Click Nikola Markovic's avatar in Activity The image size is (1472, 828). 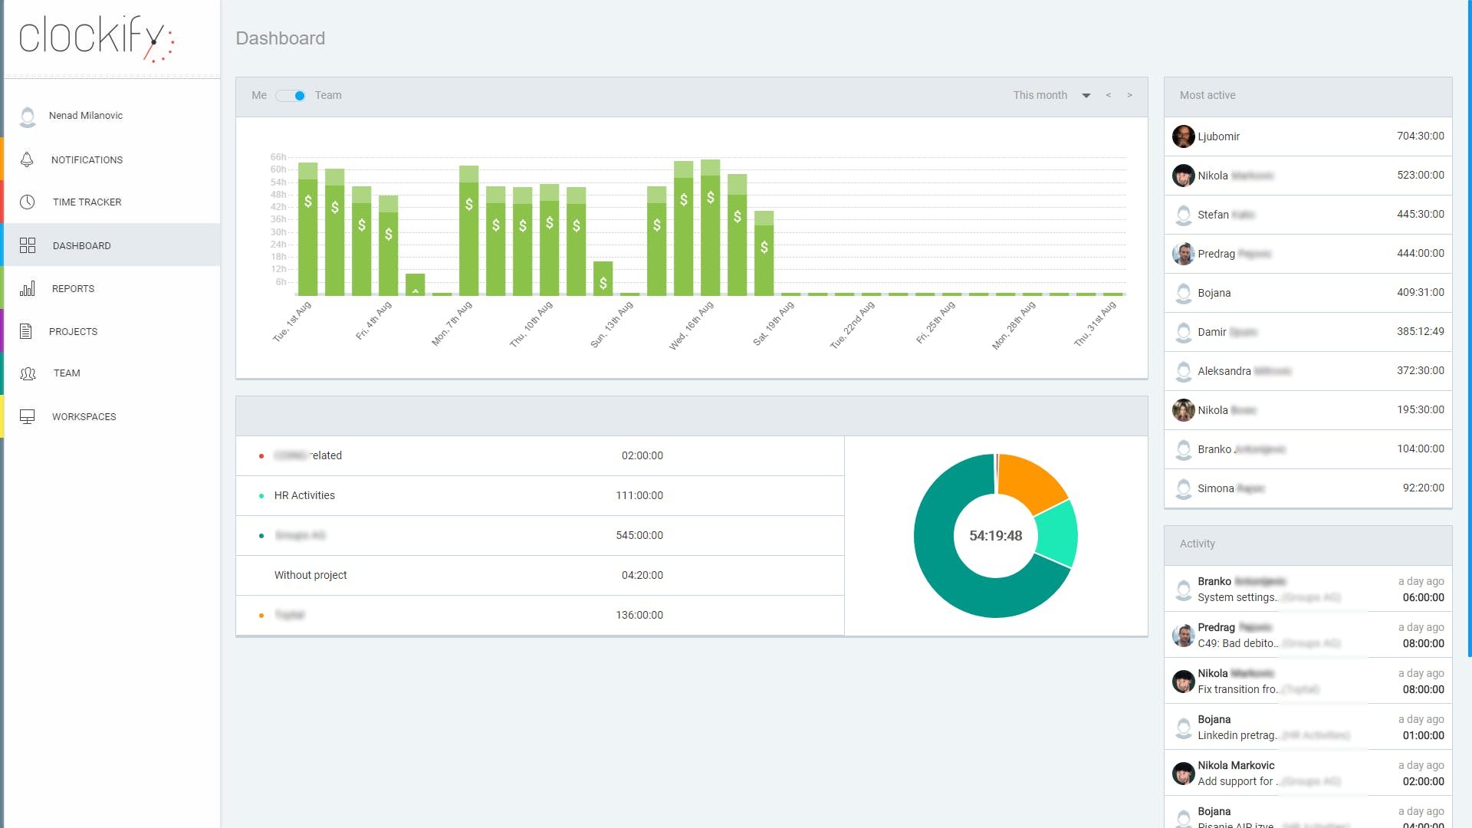pyautogui.click(x=1183, y=773)
